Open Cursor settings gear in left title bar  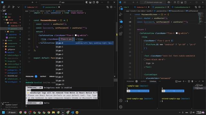(x=97, y=2)
